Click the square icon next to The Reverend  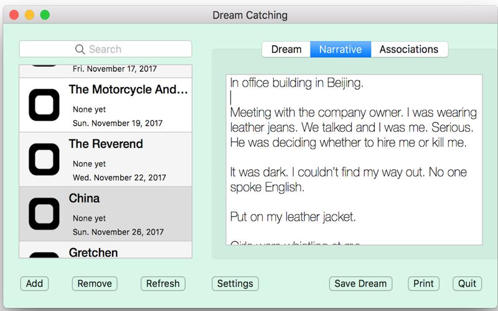point(44,159)
